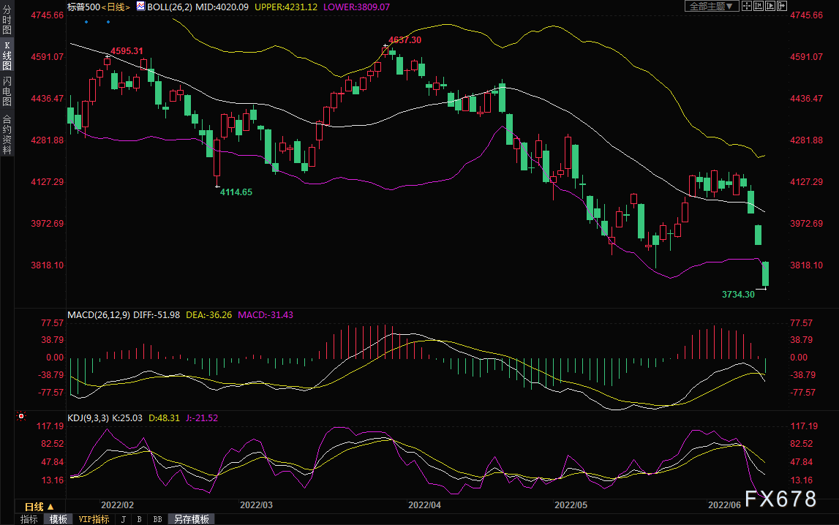Open the 闪电图 side tab
This screenshot has width=839, height=525.
point(7,91)
